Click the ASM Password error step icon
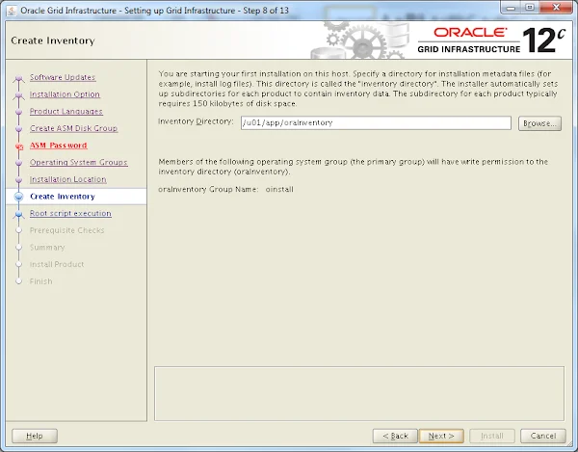Image resolution: width=578 pixels, height=452 pixels. pyautogui.click(x=19, y=146)
